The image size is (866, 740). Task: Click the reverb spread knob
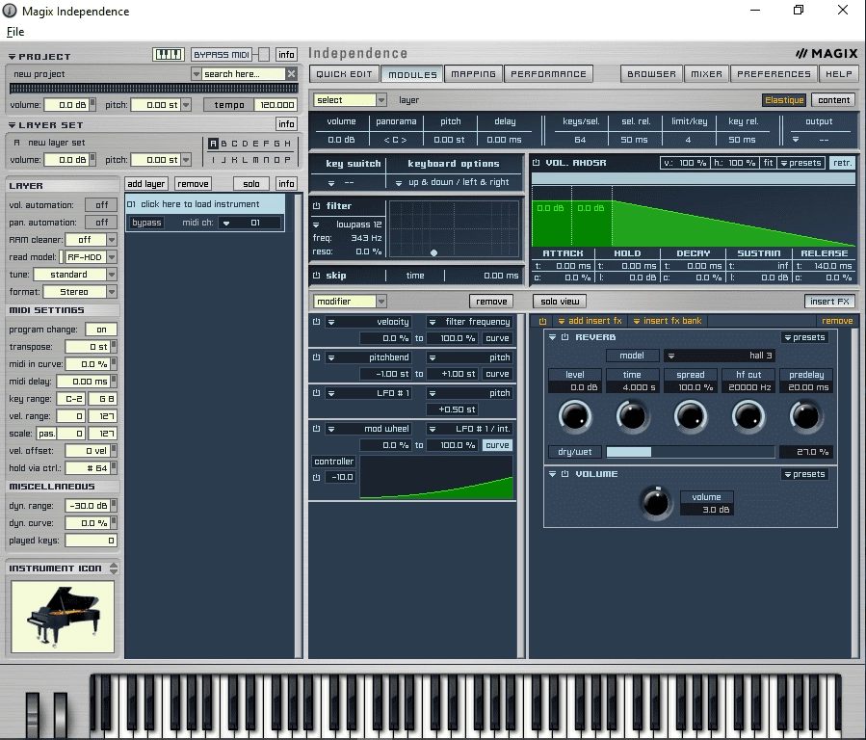691,416
